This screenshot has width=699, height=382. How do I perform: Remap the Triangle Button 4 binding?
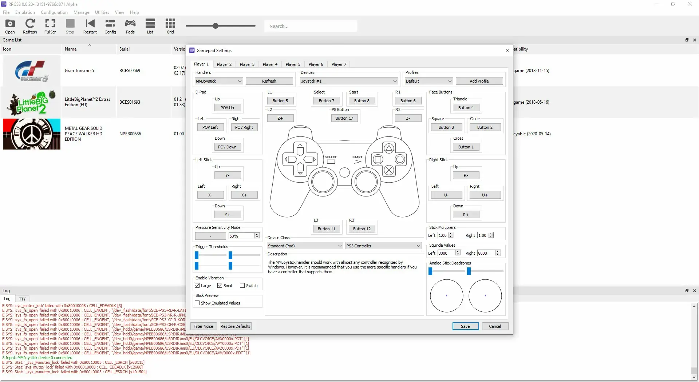[466, 108]
